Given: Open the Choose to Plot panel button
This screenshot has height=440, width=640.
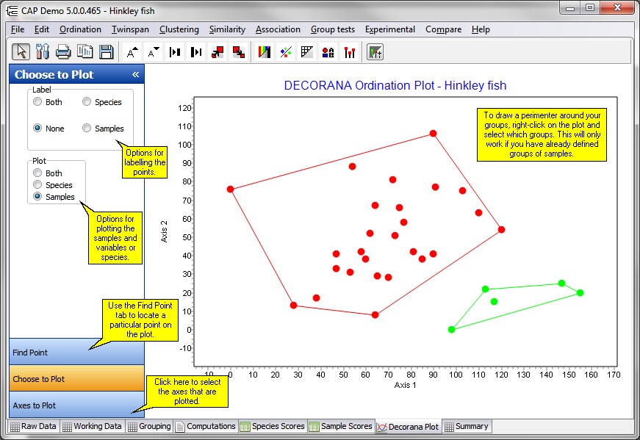Looking at the screenshot, I should [x=76, y=378].
